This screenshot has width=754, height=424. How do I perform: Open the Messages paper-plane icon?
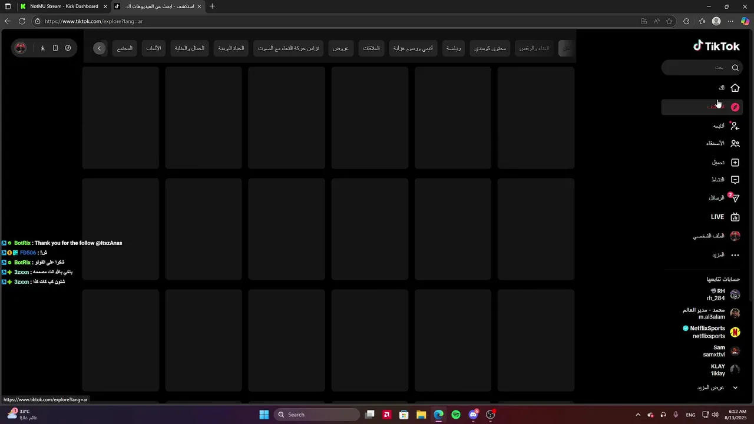pos(735,198)
